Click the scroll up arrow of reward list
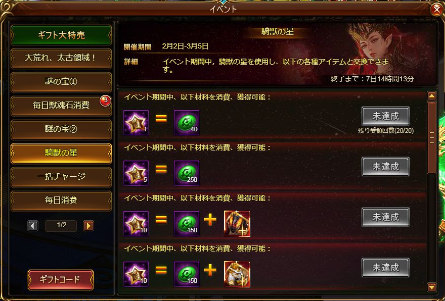The height and width of the screenshot is (301, 445). pyautogui.click(x=432, y=96)
